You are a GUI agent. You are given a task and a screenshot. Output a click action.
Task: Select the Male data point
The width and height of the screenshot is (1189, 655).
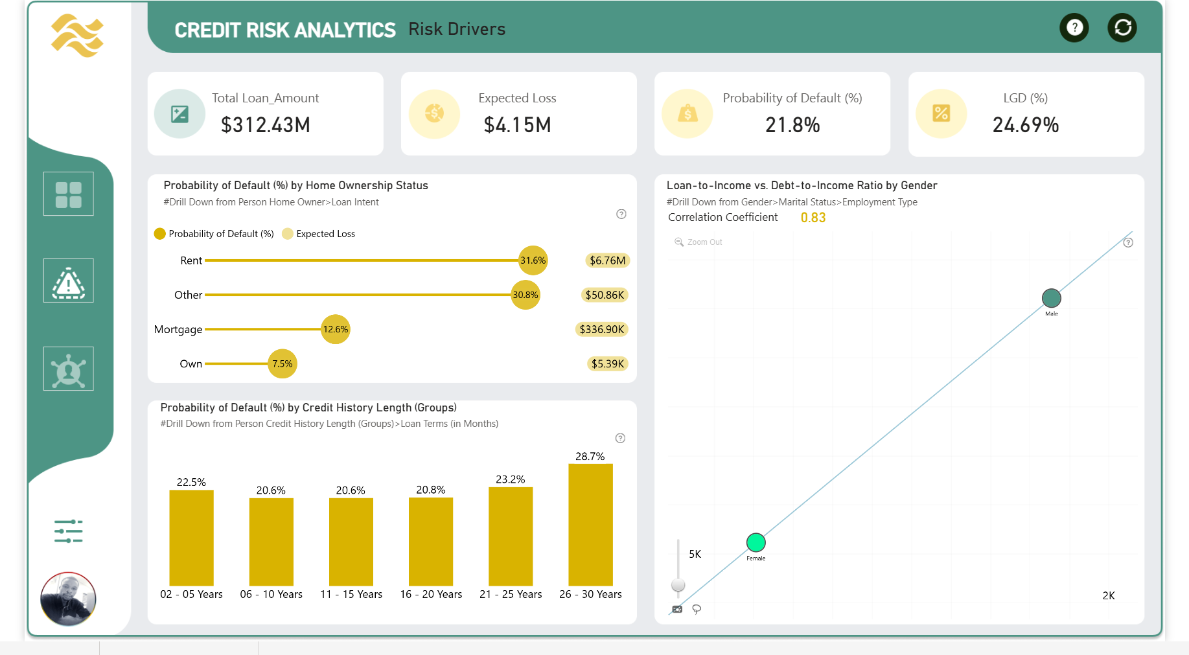pos(1051,298)
